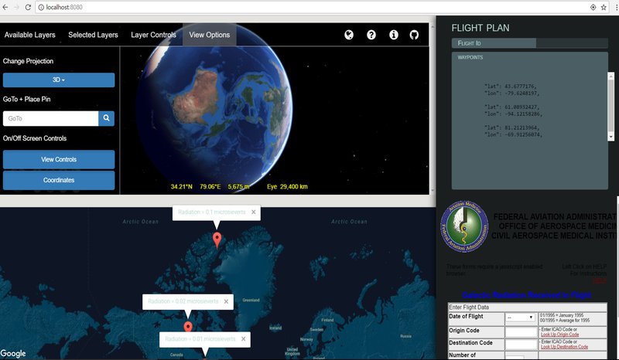This screenshot has height=360, width=619.
Task: Click the northernmost red map pin
Action: point(217,239)
